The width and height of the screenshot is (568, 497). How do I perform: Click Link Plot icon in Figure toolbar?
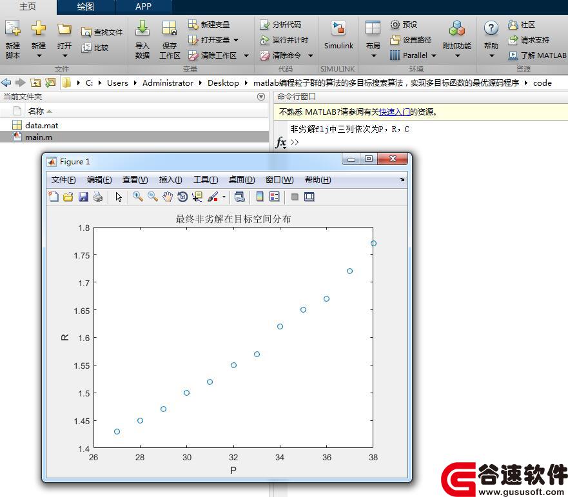239,197
